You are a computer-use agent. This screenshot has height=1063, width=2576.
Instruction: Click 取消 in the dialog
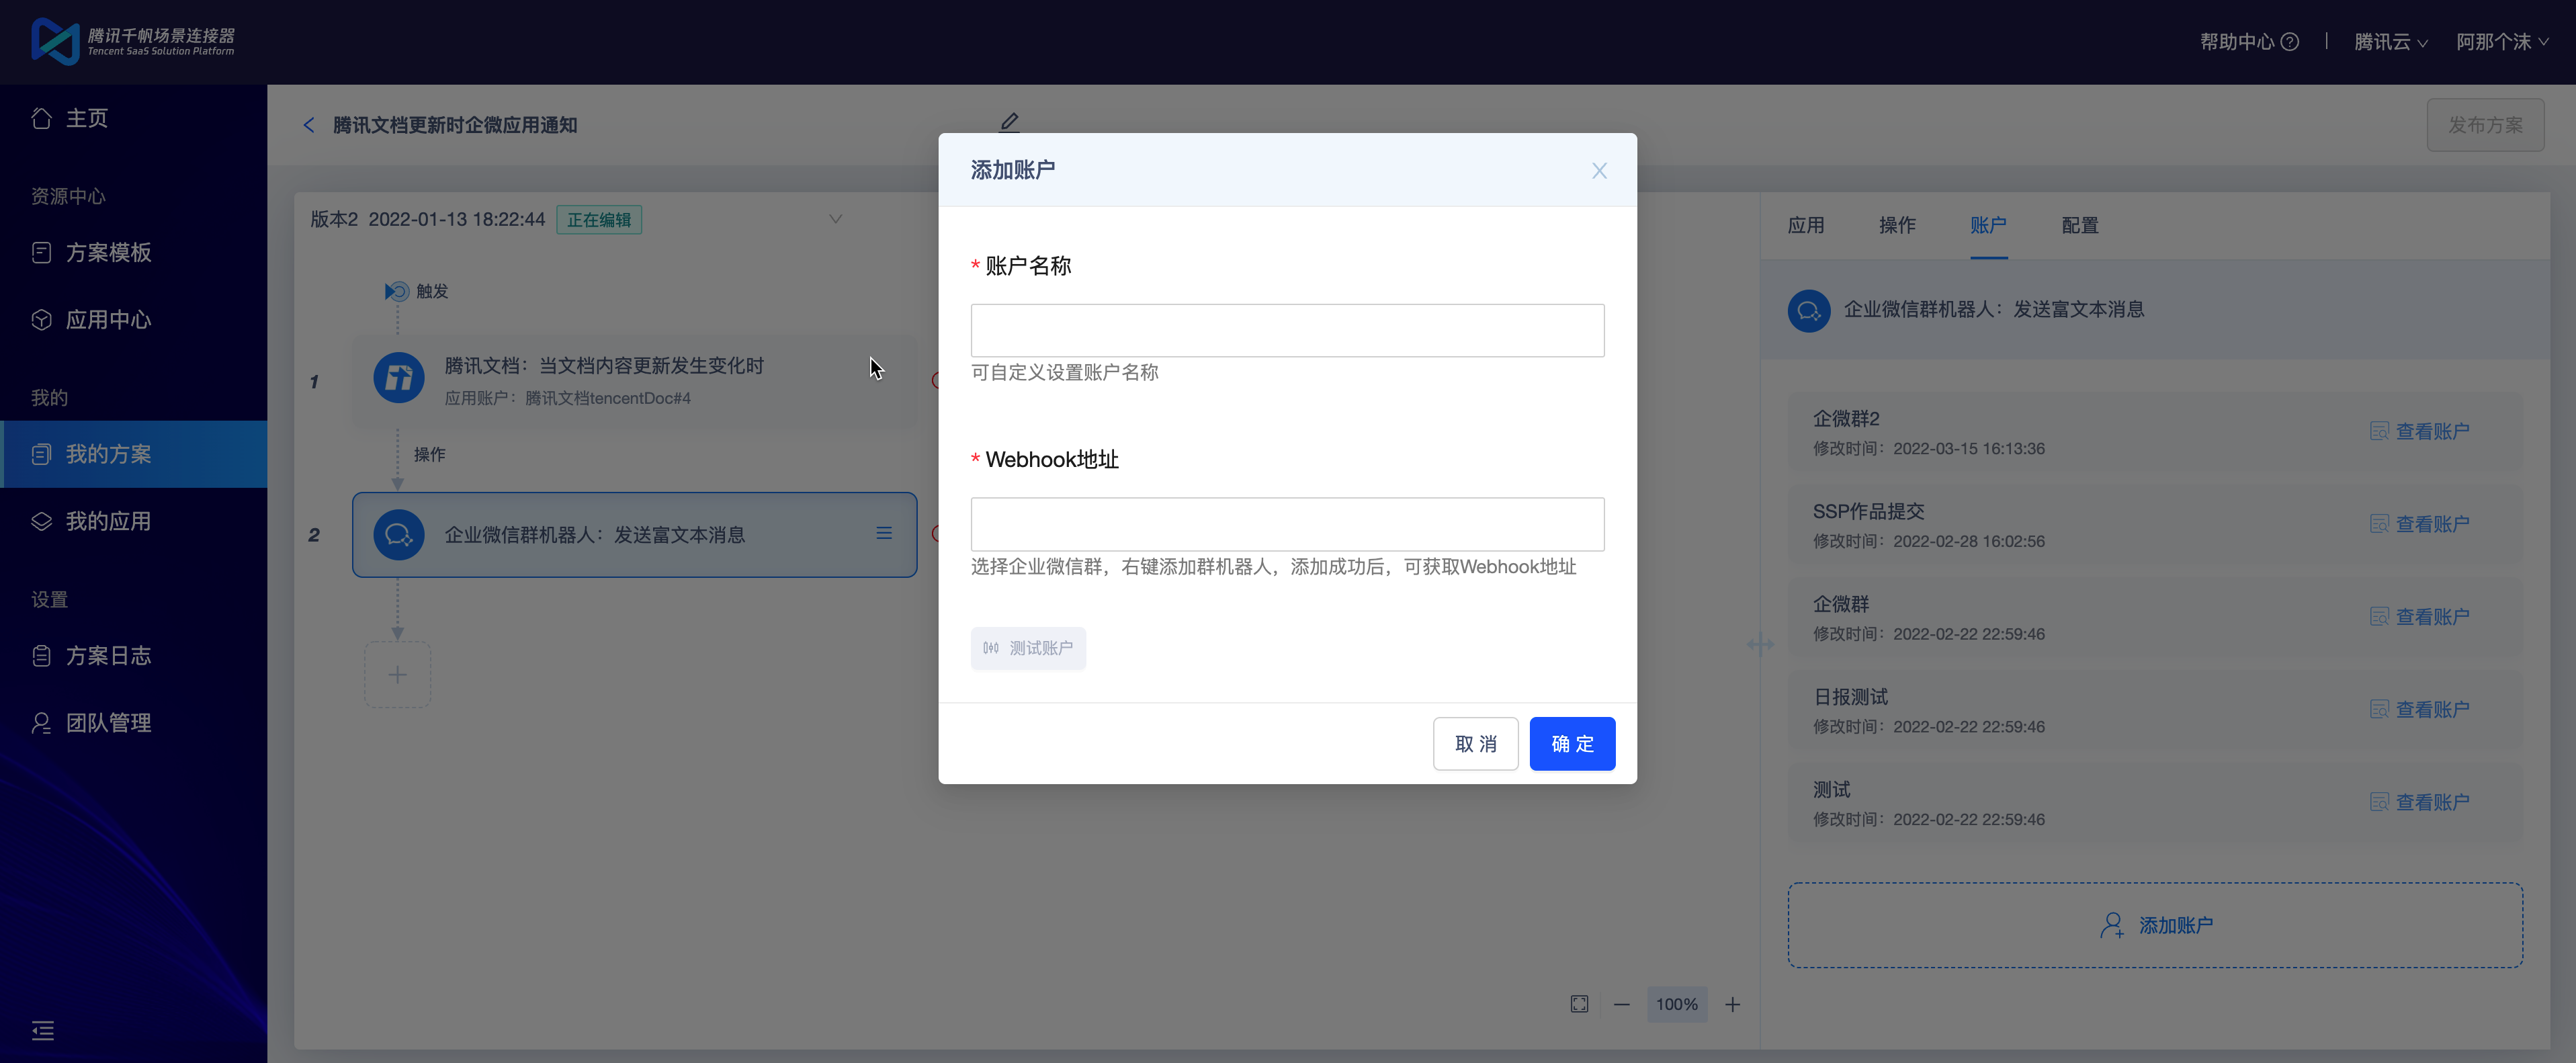(x=1475, y=743)
